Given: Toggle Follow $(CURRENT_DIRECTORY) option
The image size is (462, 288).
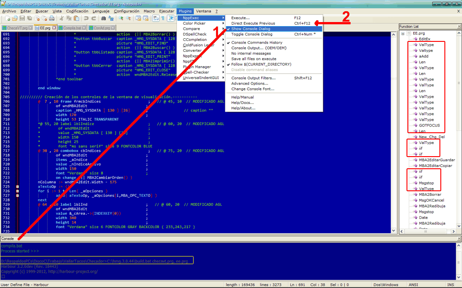Looking at the screenshot, I should click(x=274, y=64).
